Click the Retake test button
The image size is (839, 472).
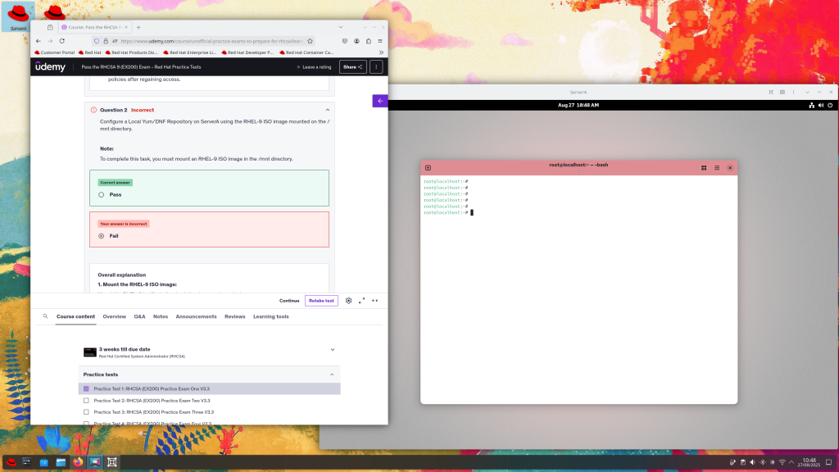point(321,301)
